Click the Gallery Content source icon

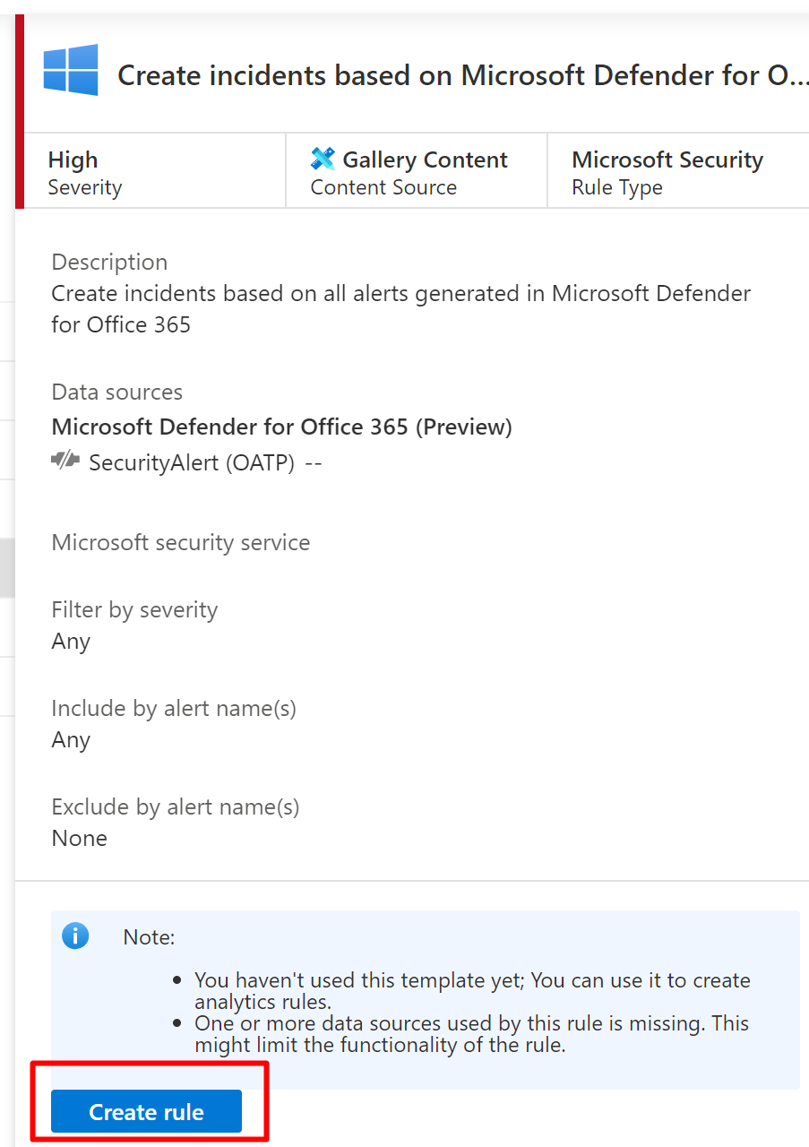click(323, 160)
